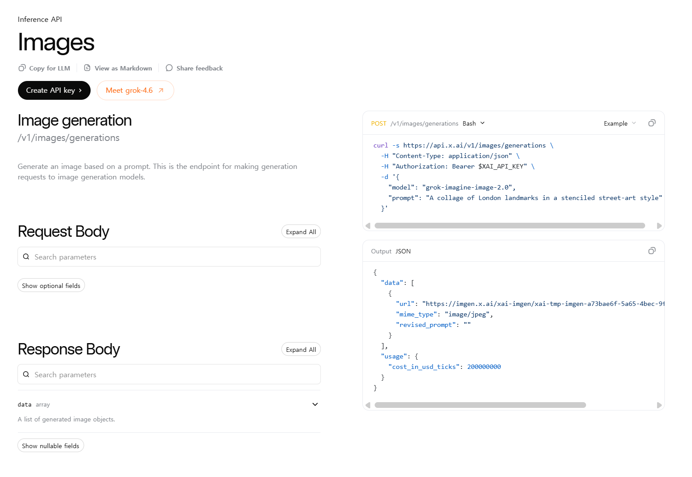Open the Meet grok-4.6 link
Screen dimensions: 692x477
[135, 91]
